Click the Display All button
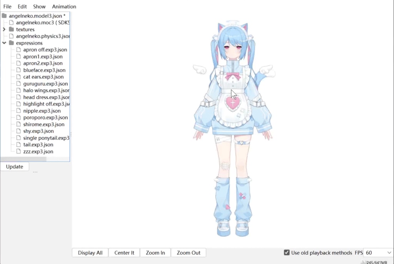Image resolution: width=394 pixels, height=264 pixels. (90, 252)
